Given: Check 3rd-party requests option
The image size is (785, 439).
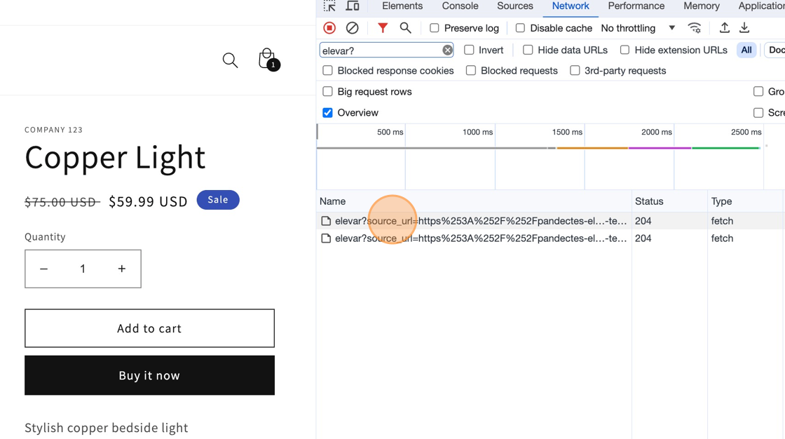Looking at the screenshot, I should [x=575, y=71].
